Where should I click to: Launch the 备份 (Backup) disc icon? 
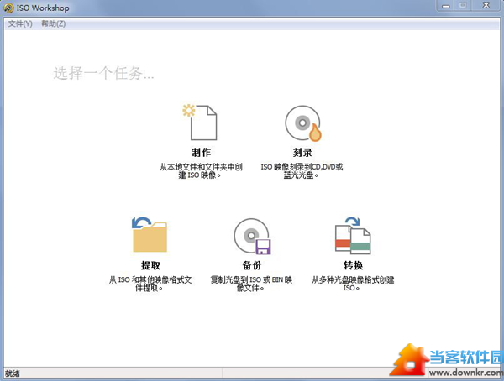click(252, 237)
